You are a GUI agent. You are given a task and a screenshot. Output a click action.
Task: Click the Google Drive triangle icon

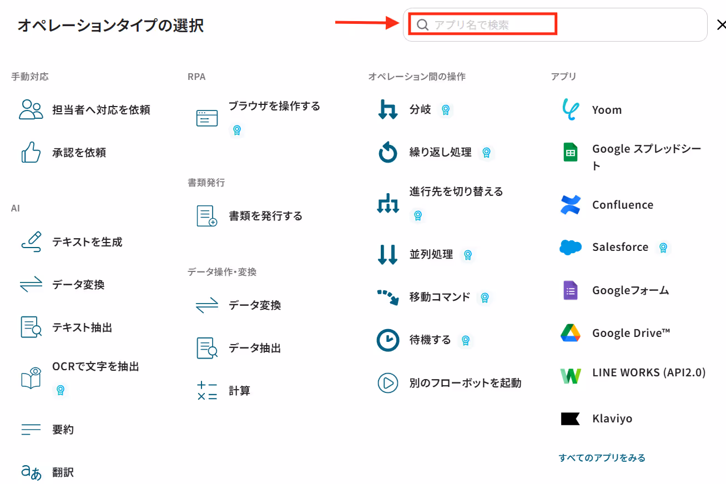click(571, 333)
